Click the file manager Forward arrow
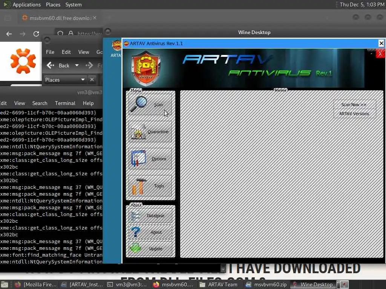Viewport: 386px width, 289px height. pyautogui.click(x=89, y=65)
